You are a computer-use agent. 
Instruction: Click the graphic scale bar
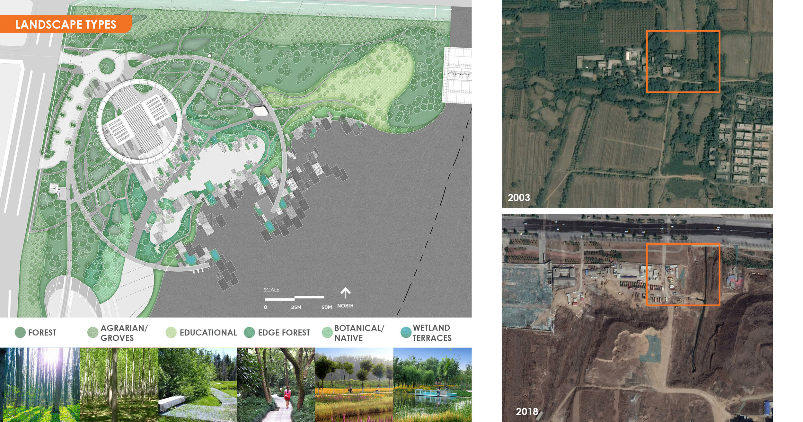coord(294,298)
